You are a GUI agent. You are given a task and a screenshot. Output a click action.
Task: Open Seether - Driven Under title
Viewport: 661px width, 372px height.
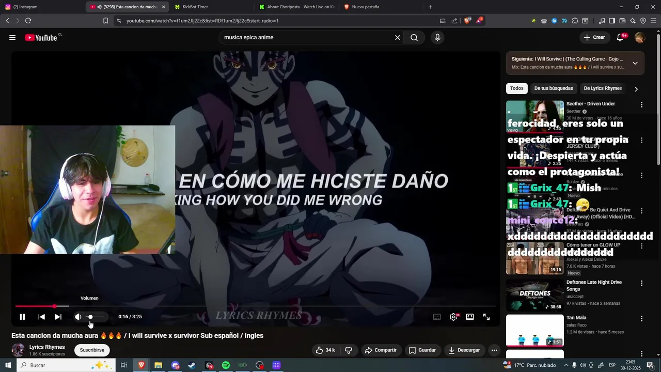coord(591,104)
